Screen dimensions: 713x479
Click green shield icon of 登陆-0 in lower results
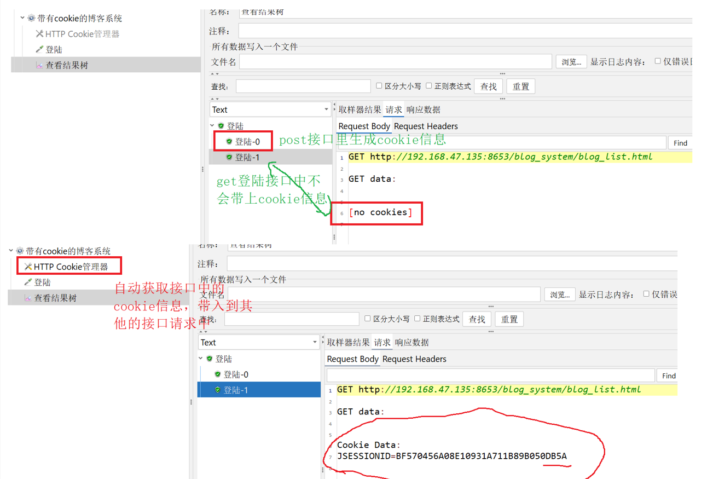[x=218, y=374]
